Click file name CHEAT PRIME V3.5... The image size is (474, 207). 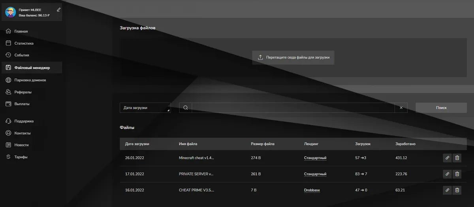tap(197, 190)
